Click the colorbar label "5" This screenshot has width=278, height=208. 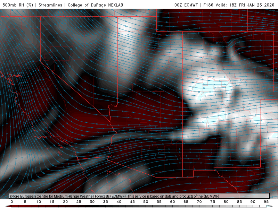tap(25, 202)
